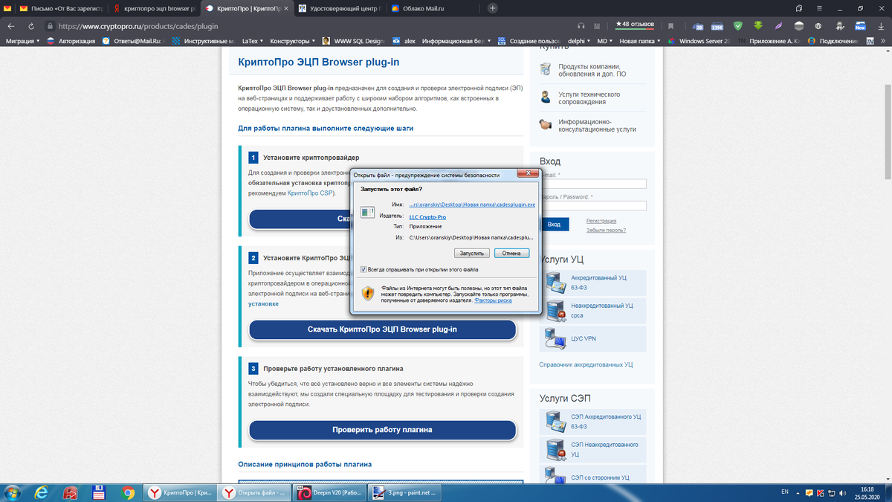892x502 pixels.
Task: Click the 1394 counter extension icon
Action: [x=717, y=25]
